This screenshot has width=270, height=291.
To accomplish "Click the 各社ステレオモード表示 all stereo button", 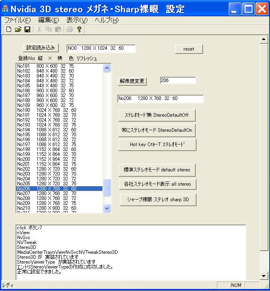I will pyautogui.click(x=158, y=184).
